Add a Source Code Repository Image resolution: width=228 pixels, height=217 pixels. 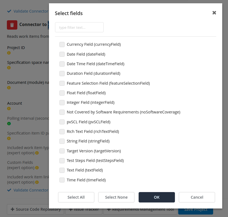point(35,209)
